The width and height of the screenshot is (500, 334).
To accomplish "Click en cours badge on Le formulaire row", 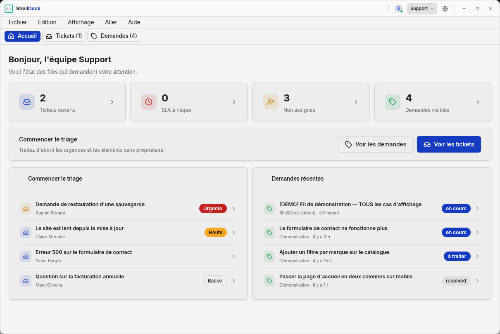I will [x=456, y=233].
